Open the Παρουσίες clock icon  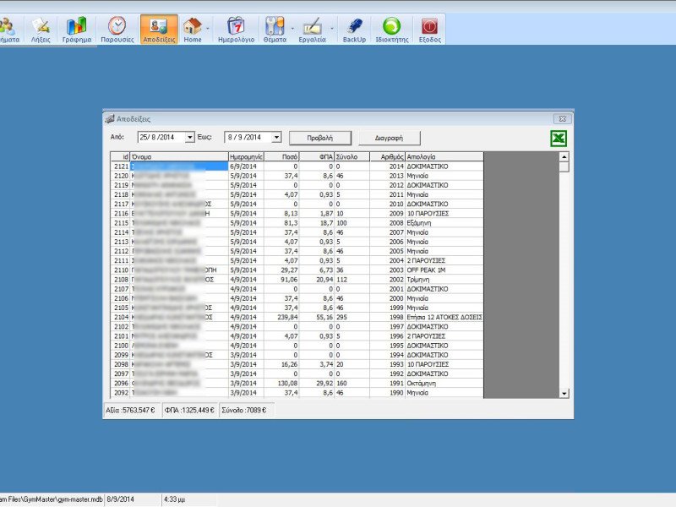pyautogui.click(x=117, y=30)
